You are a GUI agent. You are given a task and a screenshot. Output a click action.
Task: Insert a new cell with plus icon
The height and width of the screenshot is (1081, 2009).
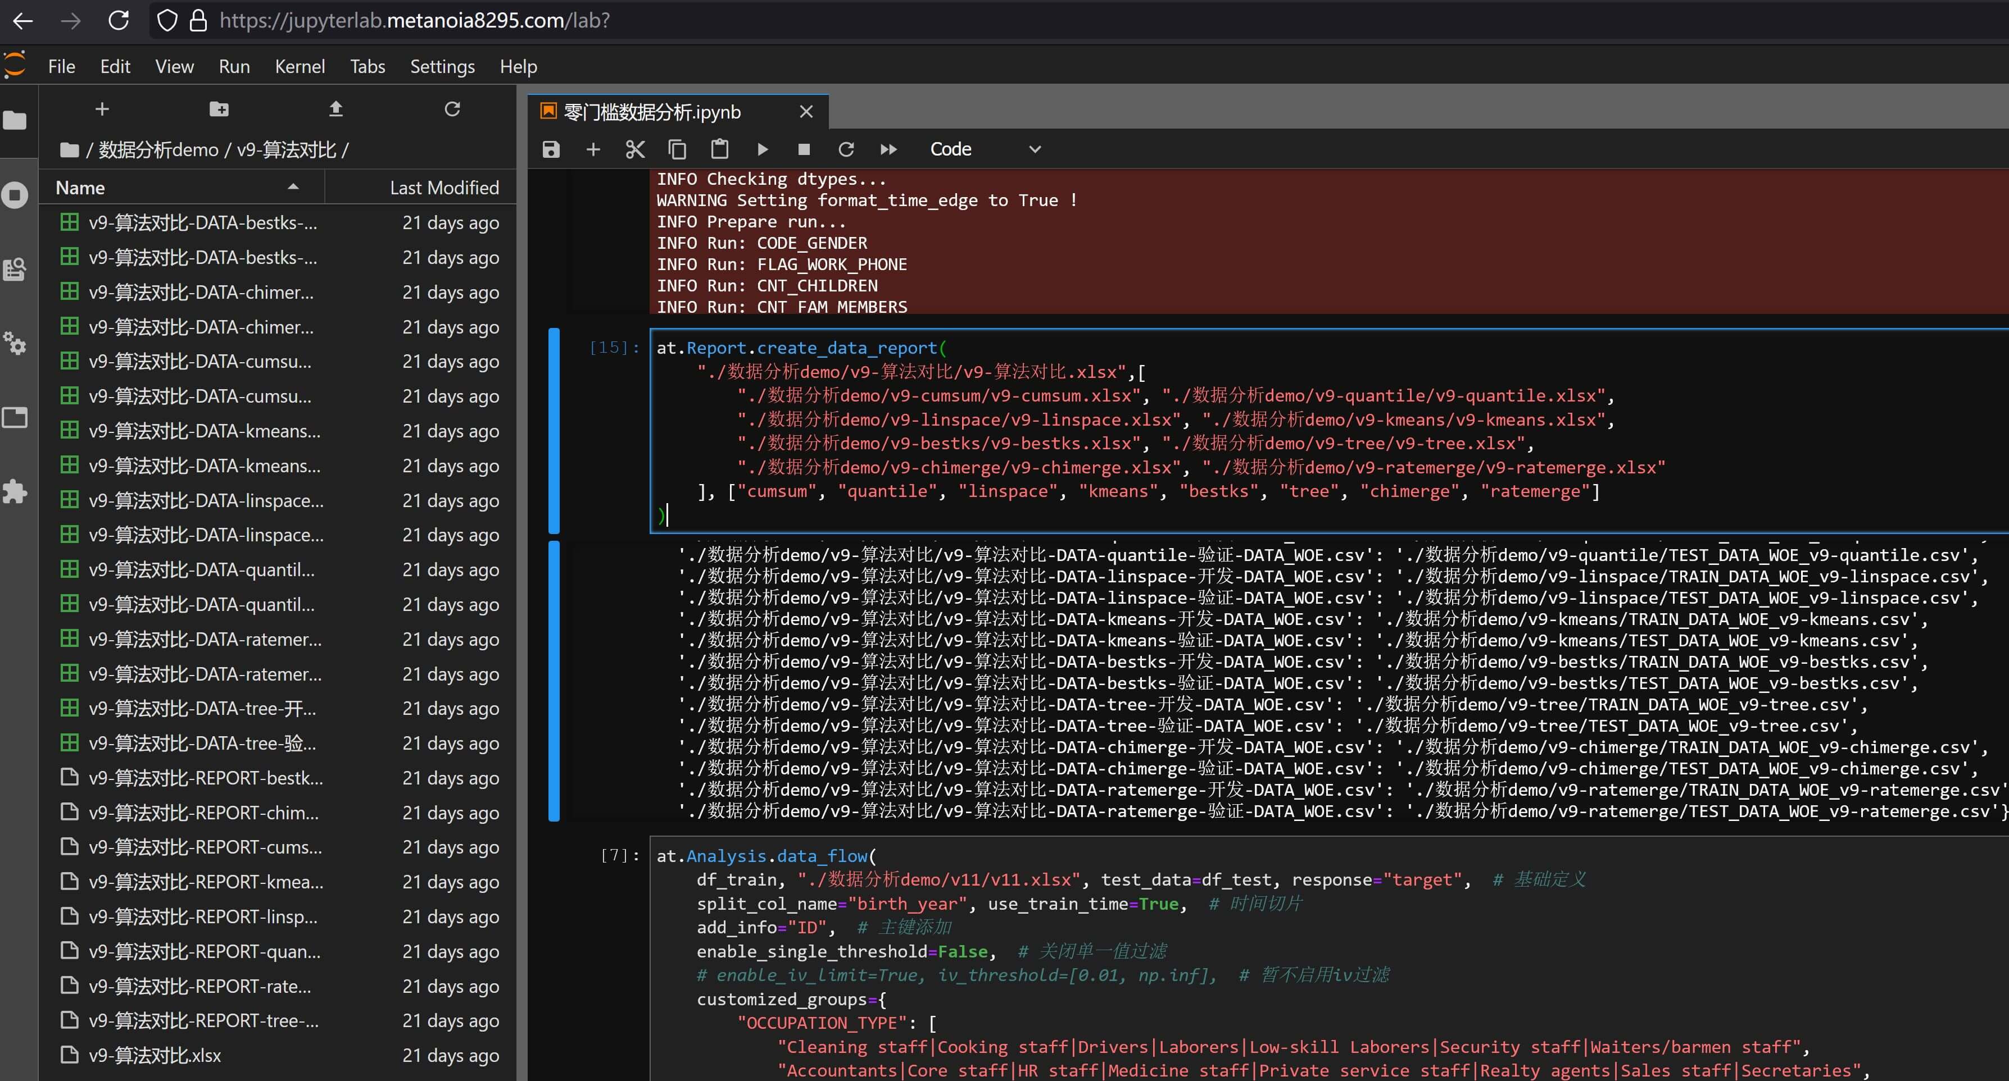593,149
